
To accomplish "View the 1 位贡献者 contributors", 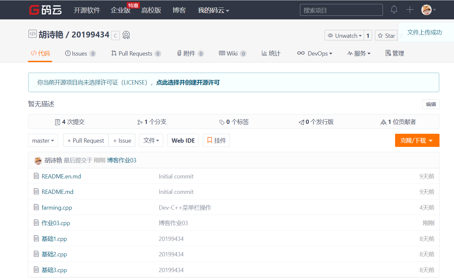I will click(x=398, y=122).
